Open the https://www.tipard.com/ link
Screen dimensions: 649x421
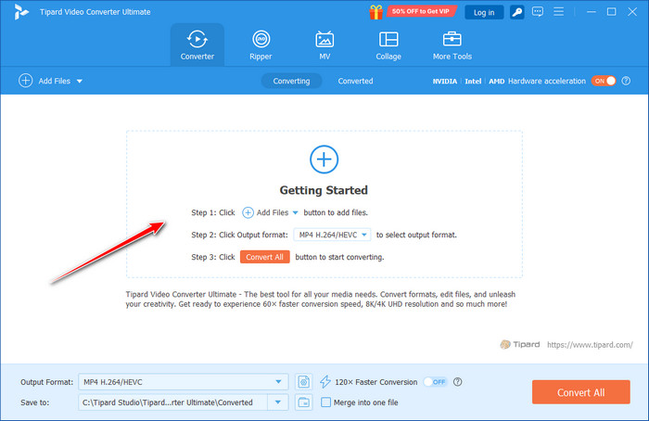(x=590, y=345)
